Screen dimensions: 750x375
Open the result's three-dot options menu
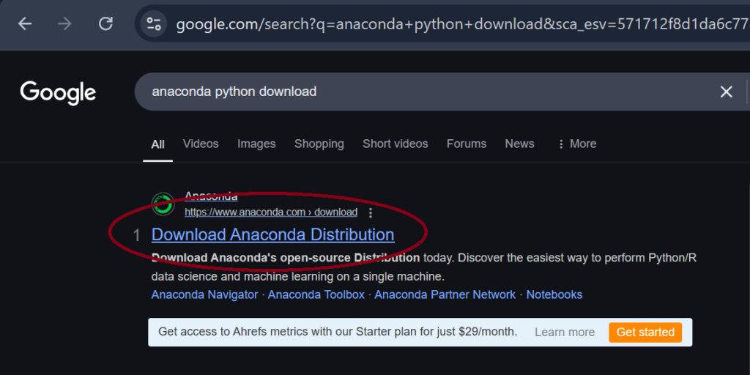coord(370,213)
